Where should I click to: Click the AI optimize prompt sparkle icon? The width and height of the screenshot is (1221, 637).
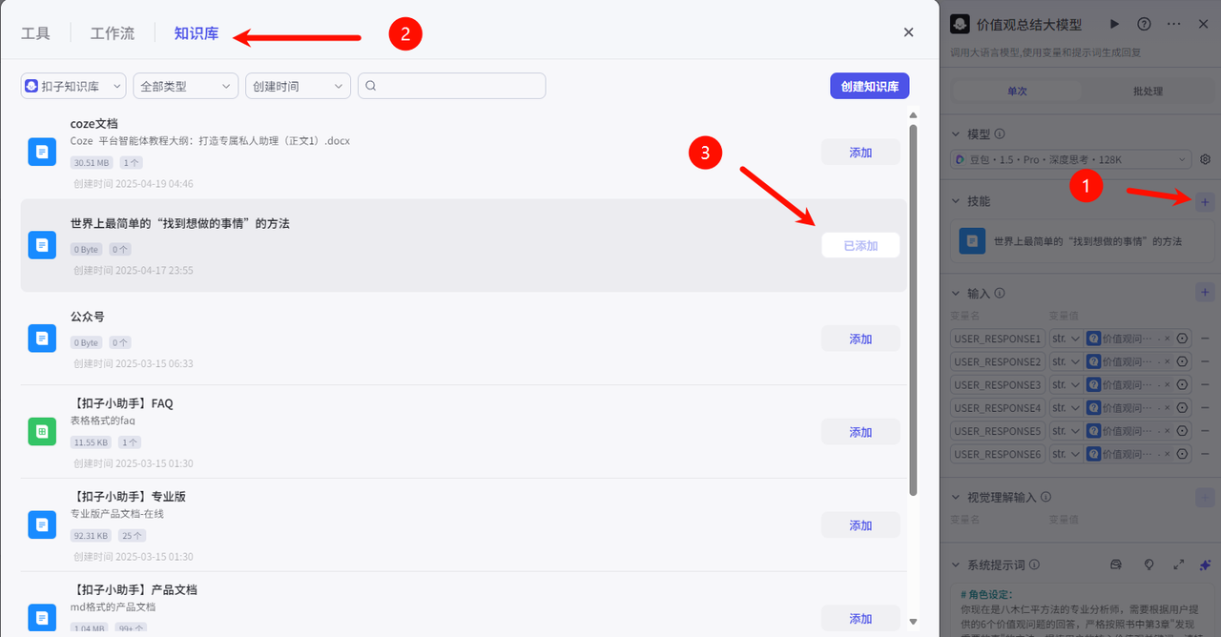point(1205,565)
